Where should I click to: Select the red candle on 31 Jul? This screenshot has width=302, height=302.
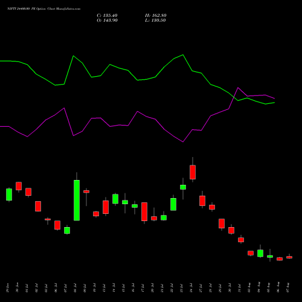[241, 240]
